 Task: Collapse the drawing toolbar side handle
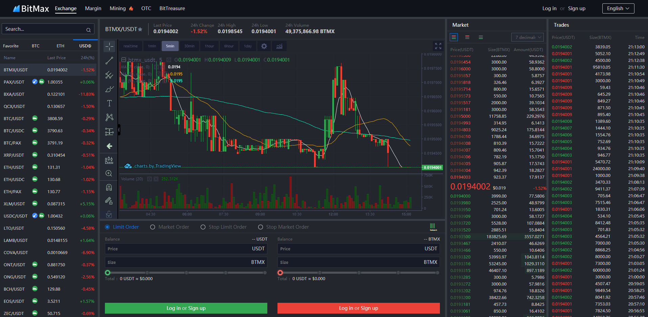119,130
